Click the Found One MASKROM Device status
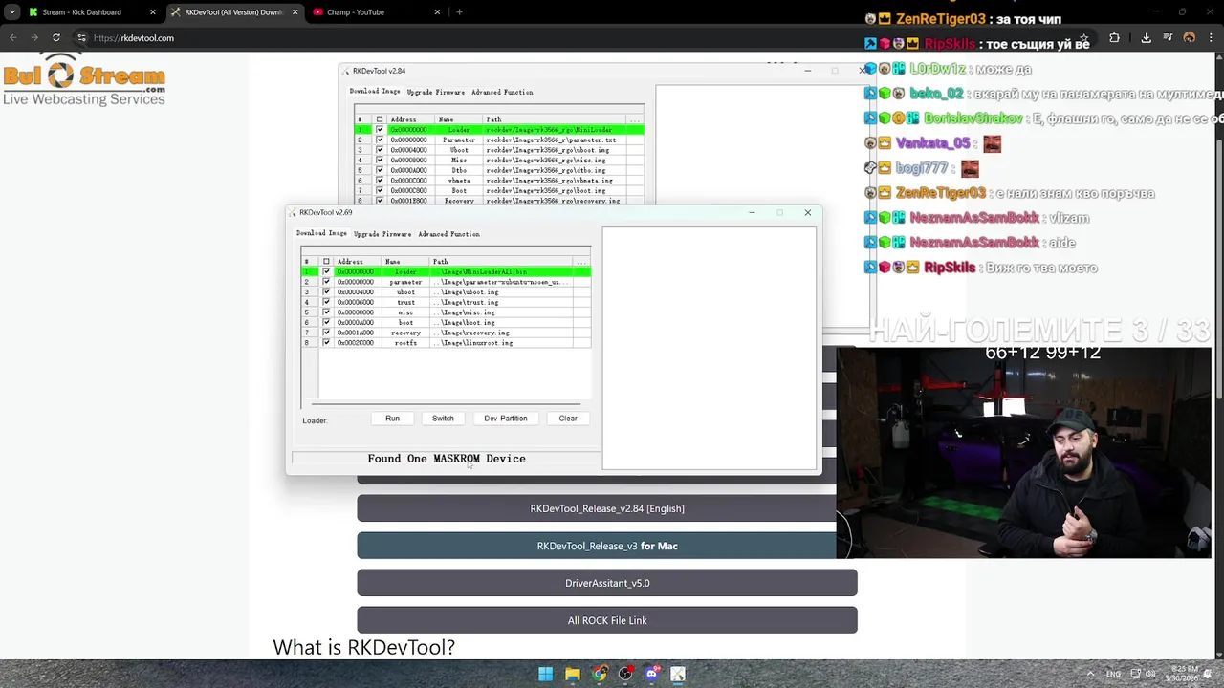Screen dimensions: 1224x688 pyautogui.click(x=447, y=459)
